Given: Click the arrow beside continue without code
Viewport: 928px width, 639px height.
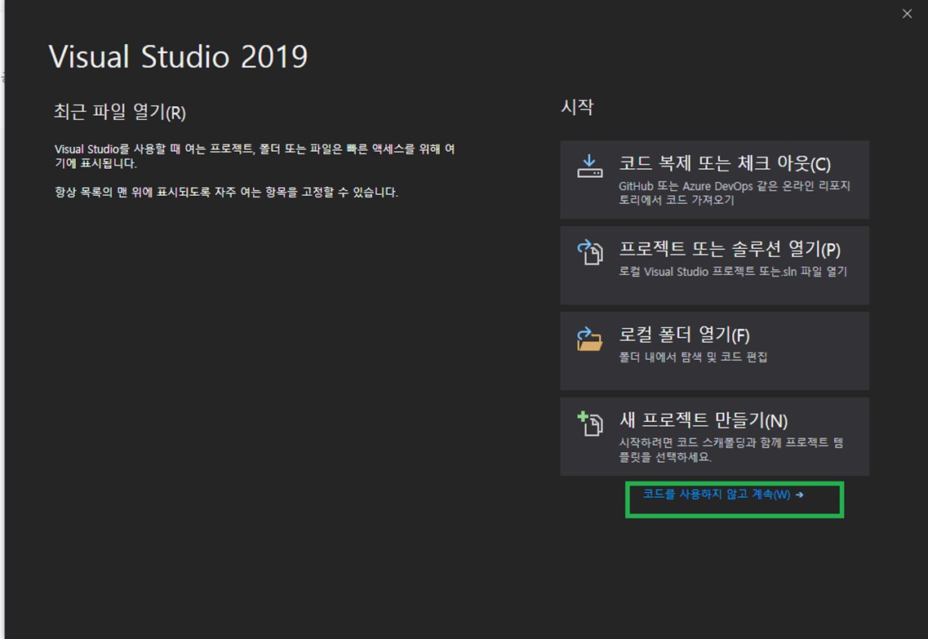Looking at the screenshot, I should coord(800,495).
